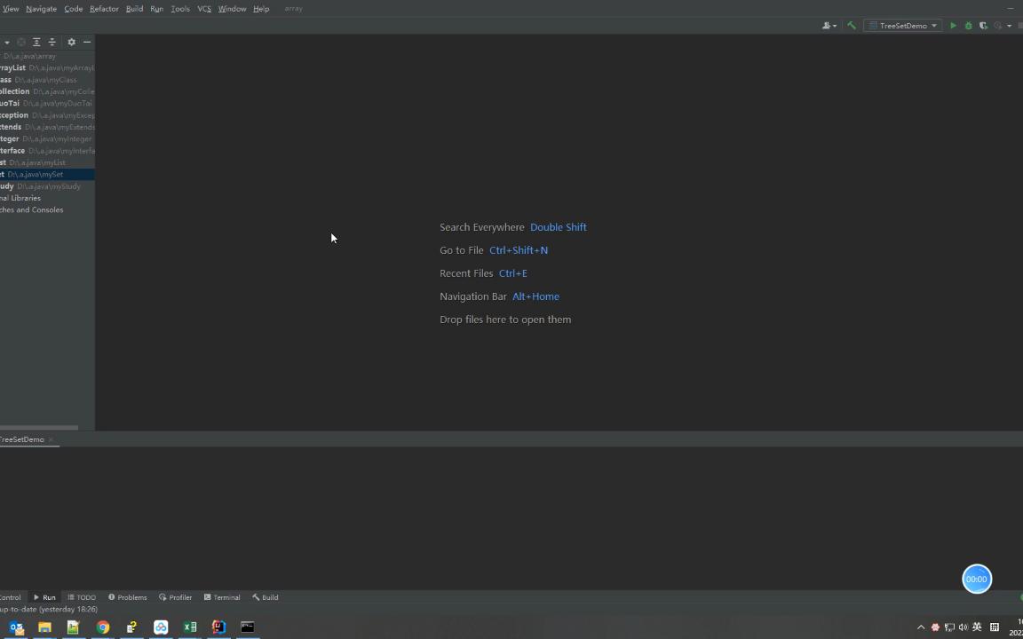Collapse all nodes in Project panel

[x=52, y=42]
